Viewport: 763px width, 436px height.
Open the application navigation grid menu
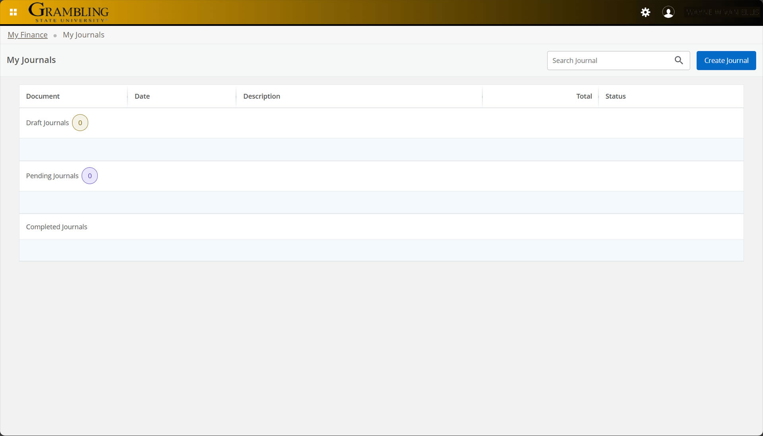click(13, 12)
